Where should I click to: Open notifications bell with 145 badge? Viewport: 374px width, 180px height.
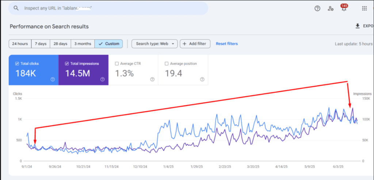[x=344, y=8]
